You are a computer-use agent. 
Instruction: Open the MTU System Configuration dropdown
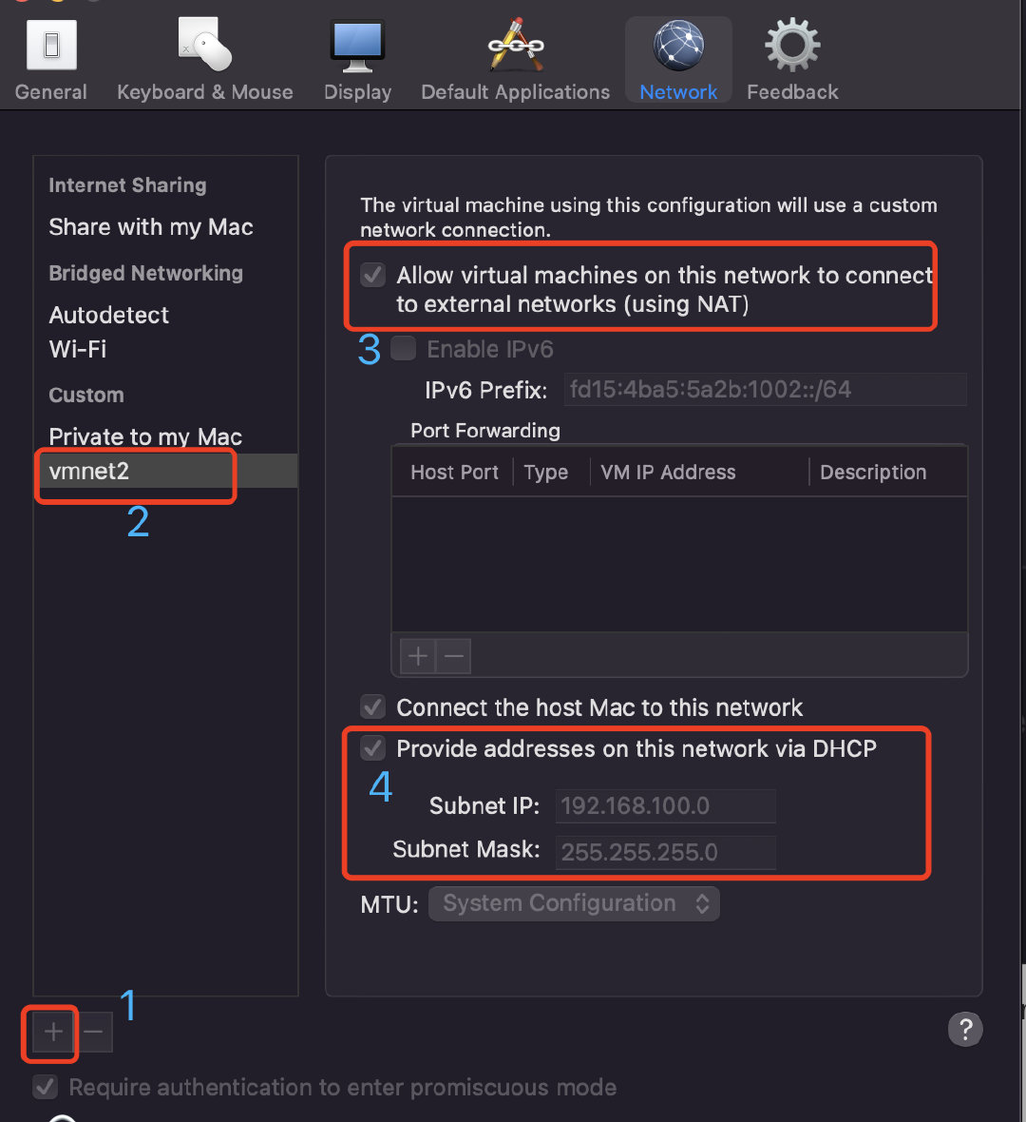pyautogui.click(x=574, y=903)
